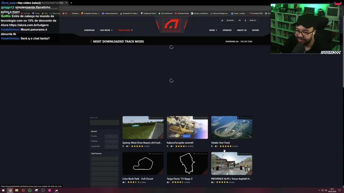The image size is (344, 193).
Task: Open the Dashboard Twitch bookmark
Action: point(149,13)
